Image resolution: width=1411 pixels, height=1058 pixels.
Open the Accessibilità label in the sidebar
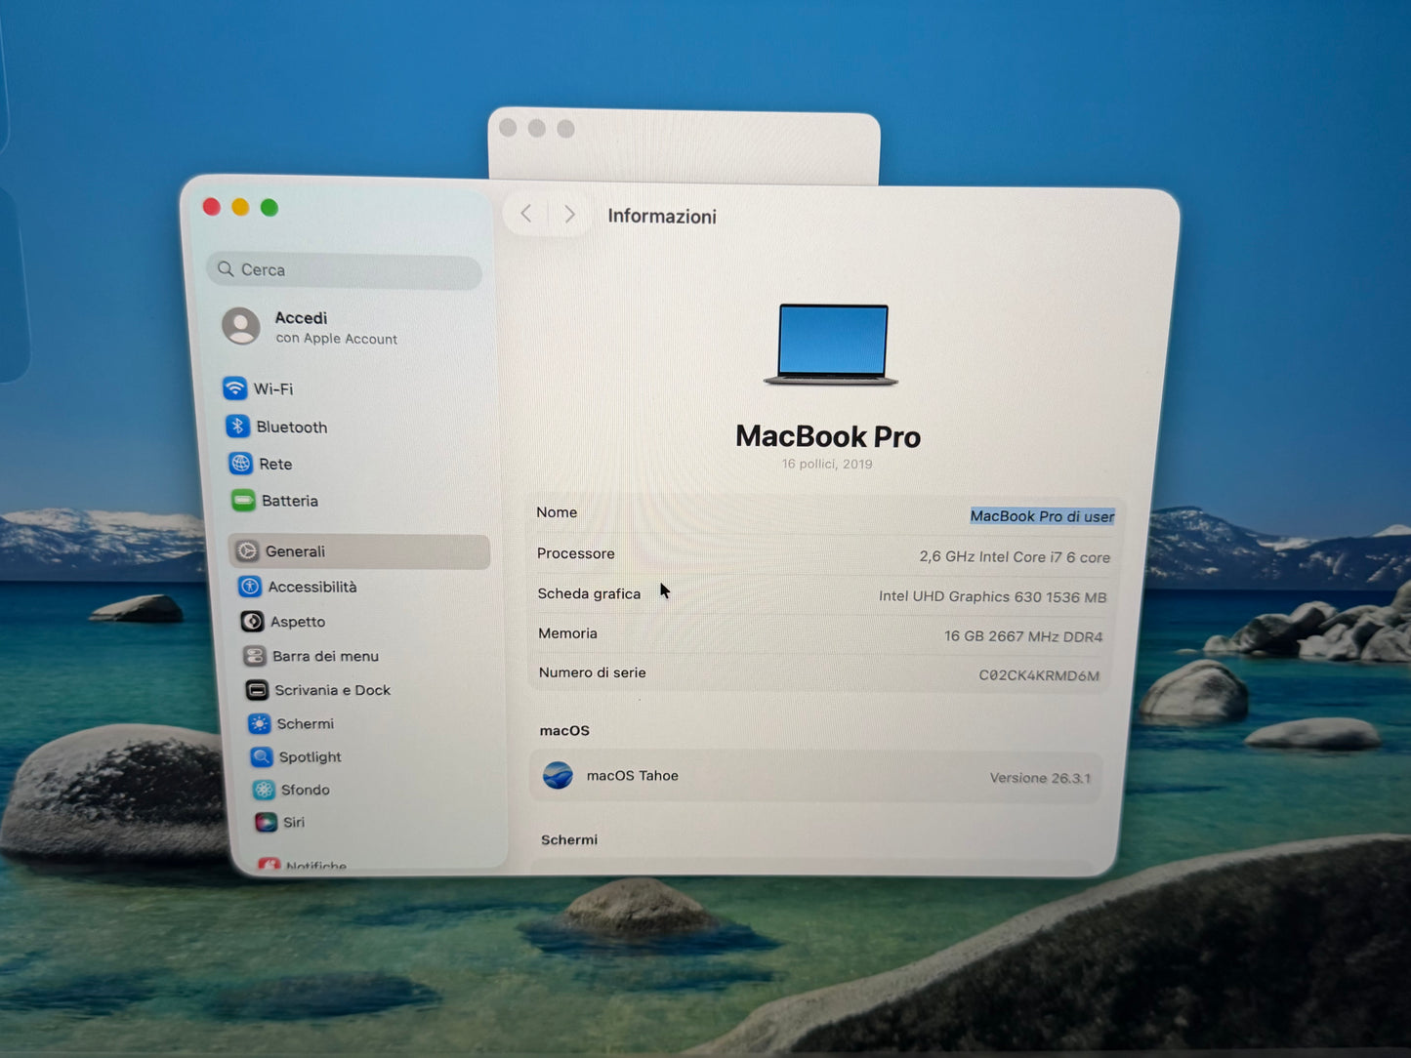(312, 587)
